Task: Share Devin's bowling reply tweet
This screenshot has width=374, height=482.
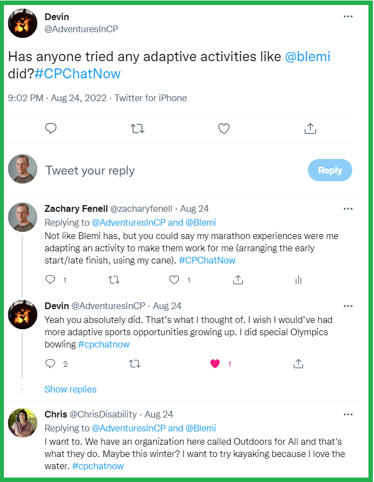Action: click(x=298, y=364)
